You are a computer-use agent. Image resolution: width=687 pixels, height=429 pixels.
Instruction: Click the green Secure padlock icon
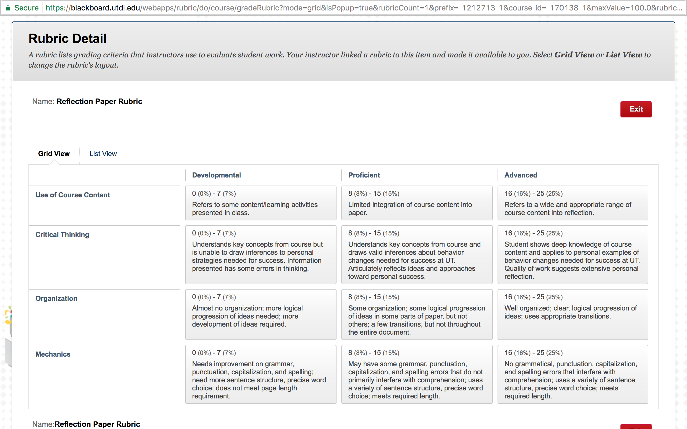click(x=8, y=8)
